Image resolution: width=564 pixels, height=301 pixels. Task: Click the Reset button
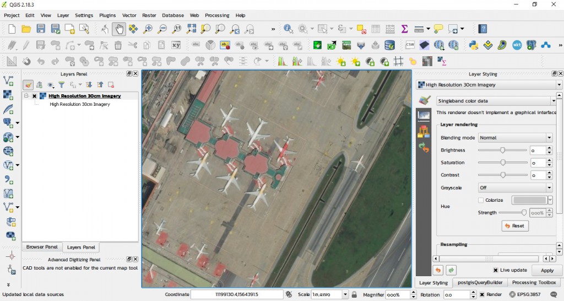[x=515, y=226]
